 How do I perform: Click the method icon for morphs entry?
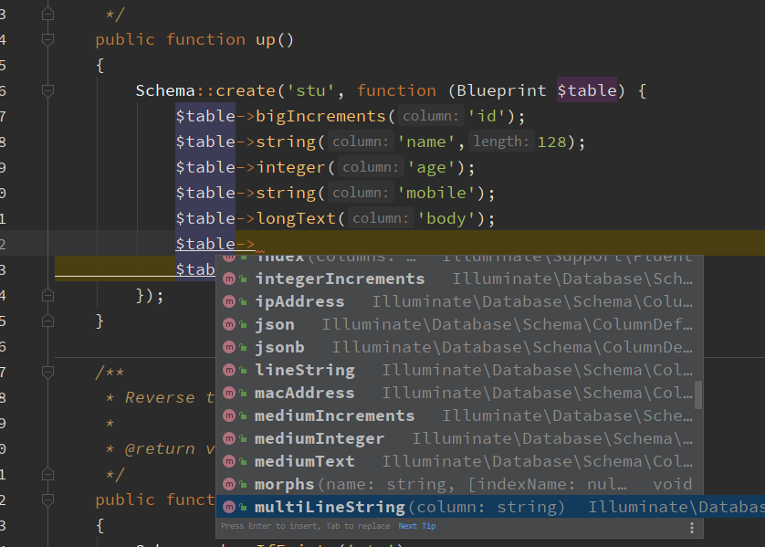click(230, 484)
